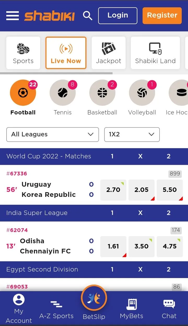Expand the All Leagues dropdown
The width and height of the screenshot is (188, 326).
click(x=52, y=134)
